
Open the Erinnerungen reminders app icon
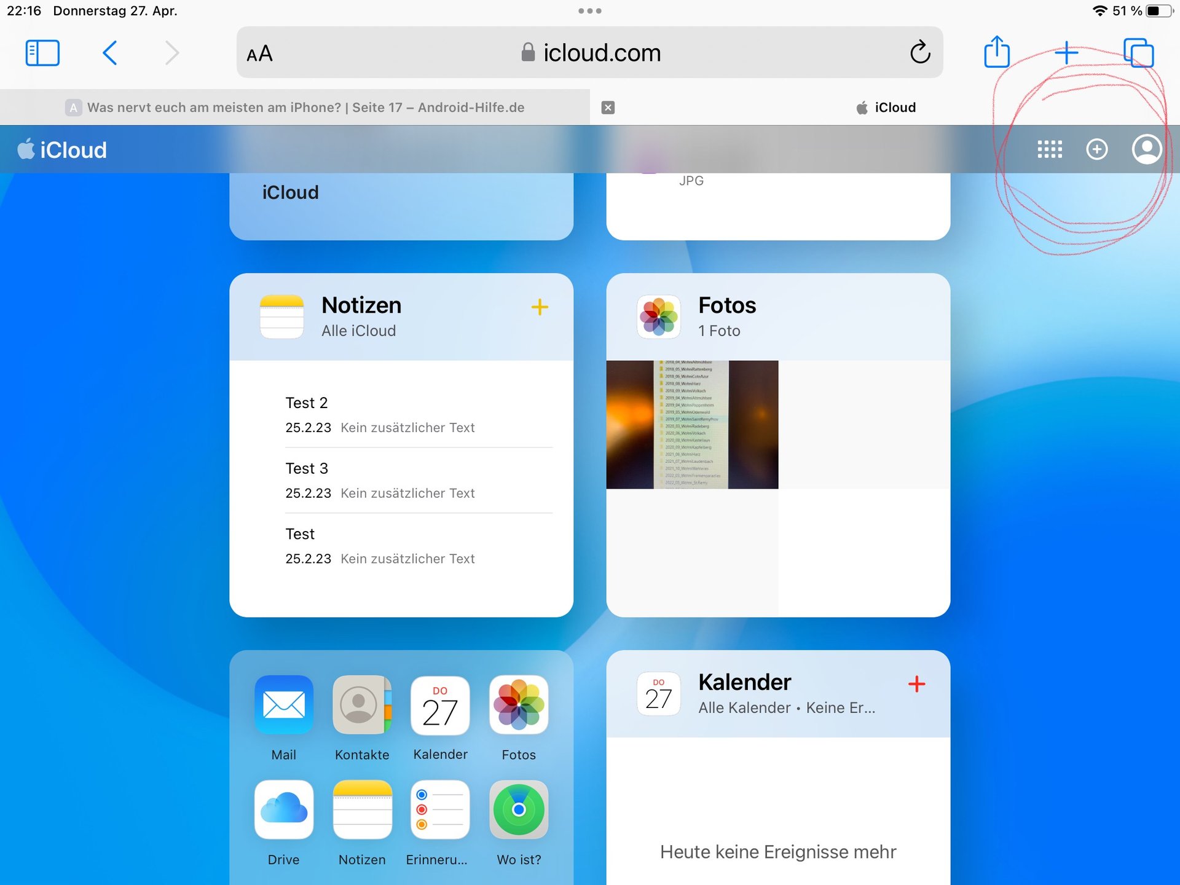[439, 809]
